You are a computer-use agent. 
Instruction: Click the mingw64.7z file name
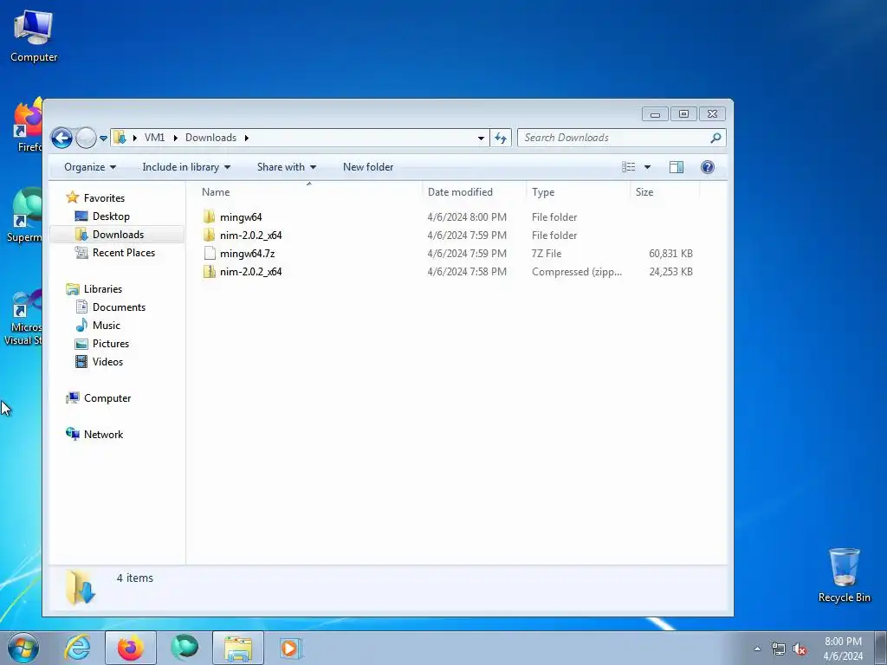(x=247, y=254)
